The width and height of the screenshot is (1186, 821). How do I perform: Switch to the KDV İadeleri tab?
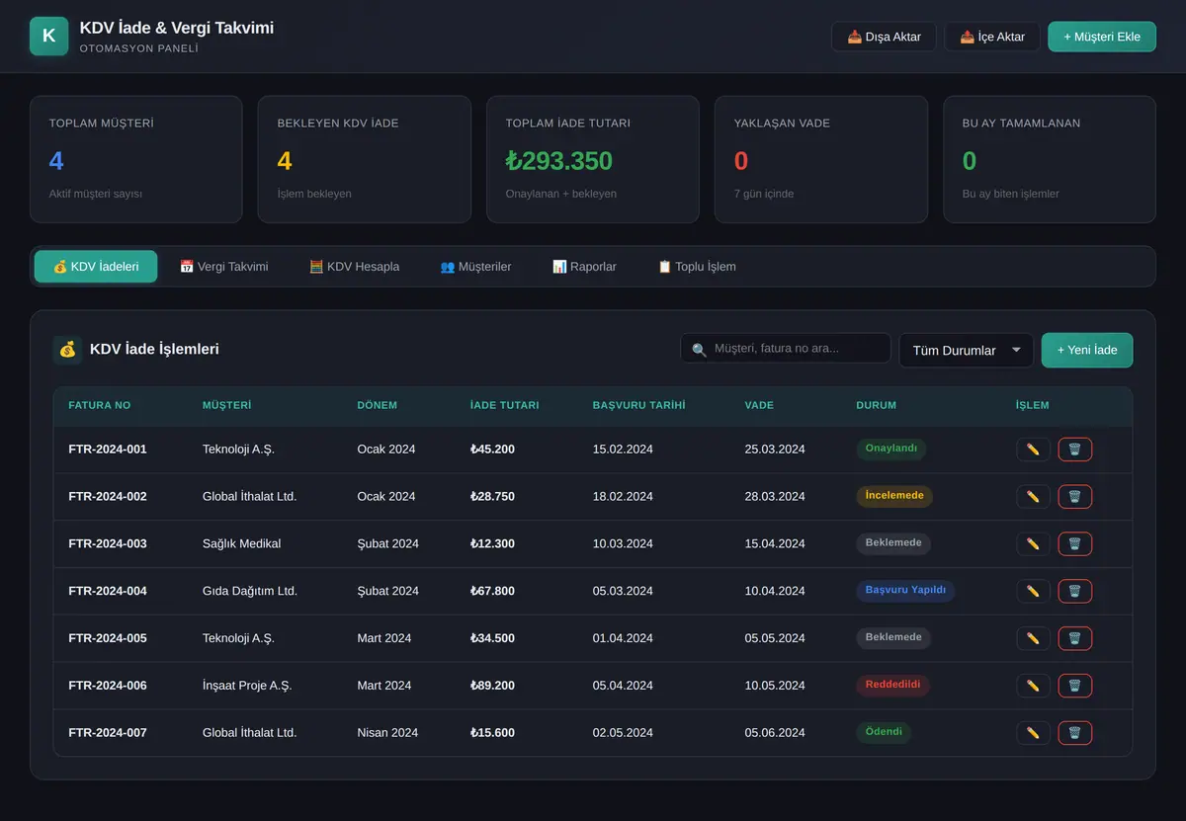[x=96, y=267]
